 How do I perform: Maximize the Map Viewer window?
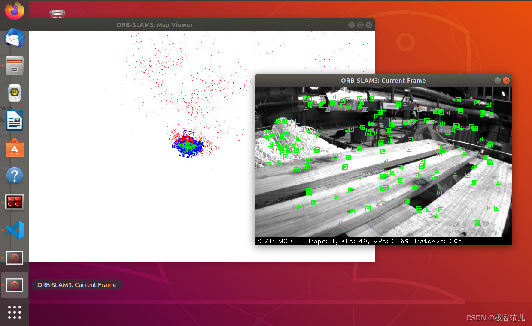(360, 25)
